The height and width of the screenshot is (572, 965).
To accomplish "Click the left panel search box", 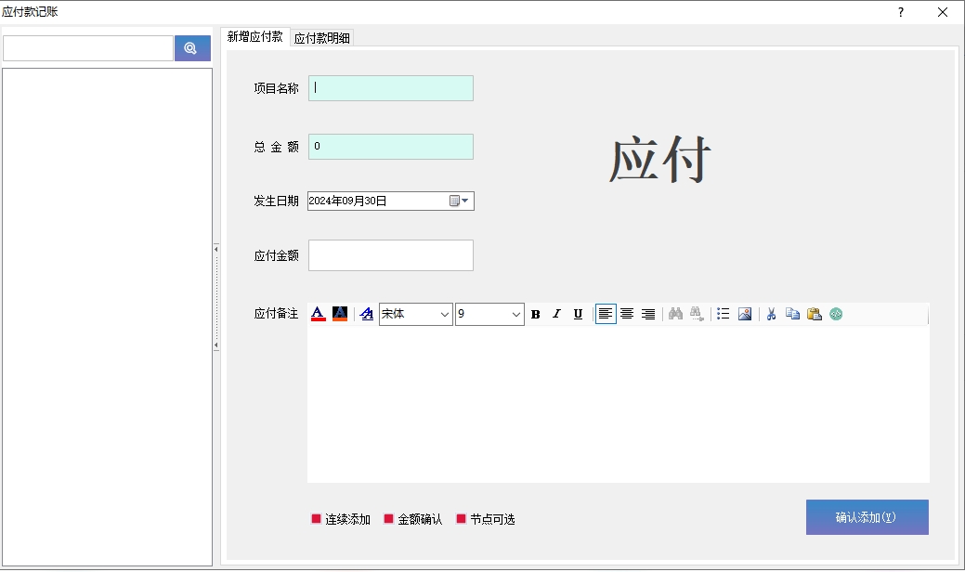I will point(88,48).
